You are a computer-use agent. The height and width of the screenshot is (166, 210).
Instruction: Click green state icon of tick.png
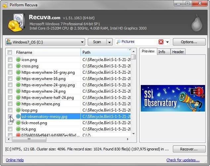point(18,129)
